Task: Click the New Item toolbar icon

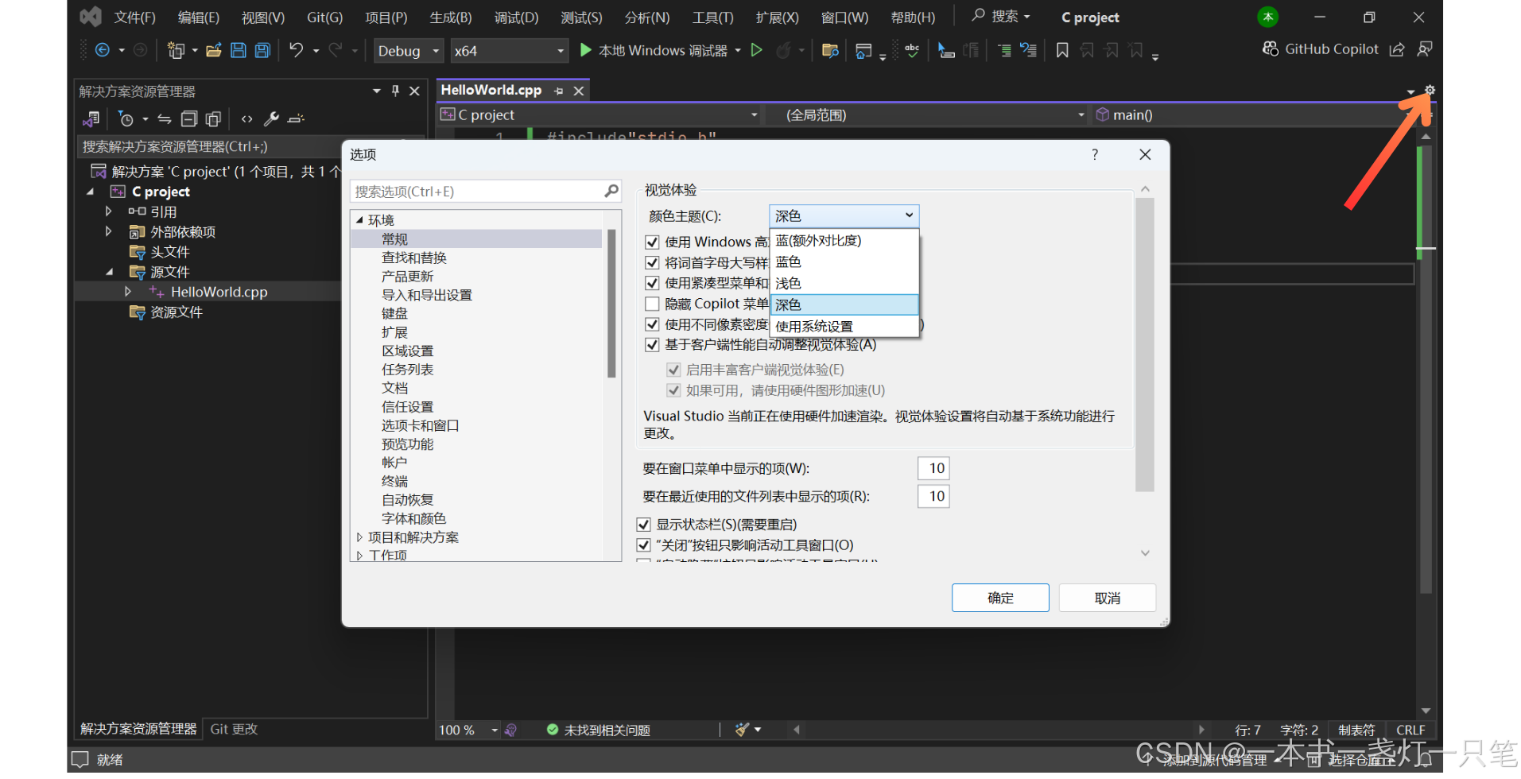Action: point(176,50)
